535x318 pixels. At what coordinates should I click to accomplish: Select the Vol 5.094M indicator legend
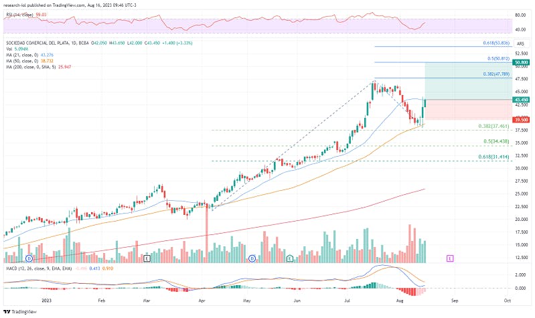click(17, 49)
